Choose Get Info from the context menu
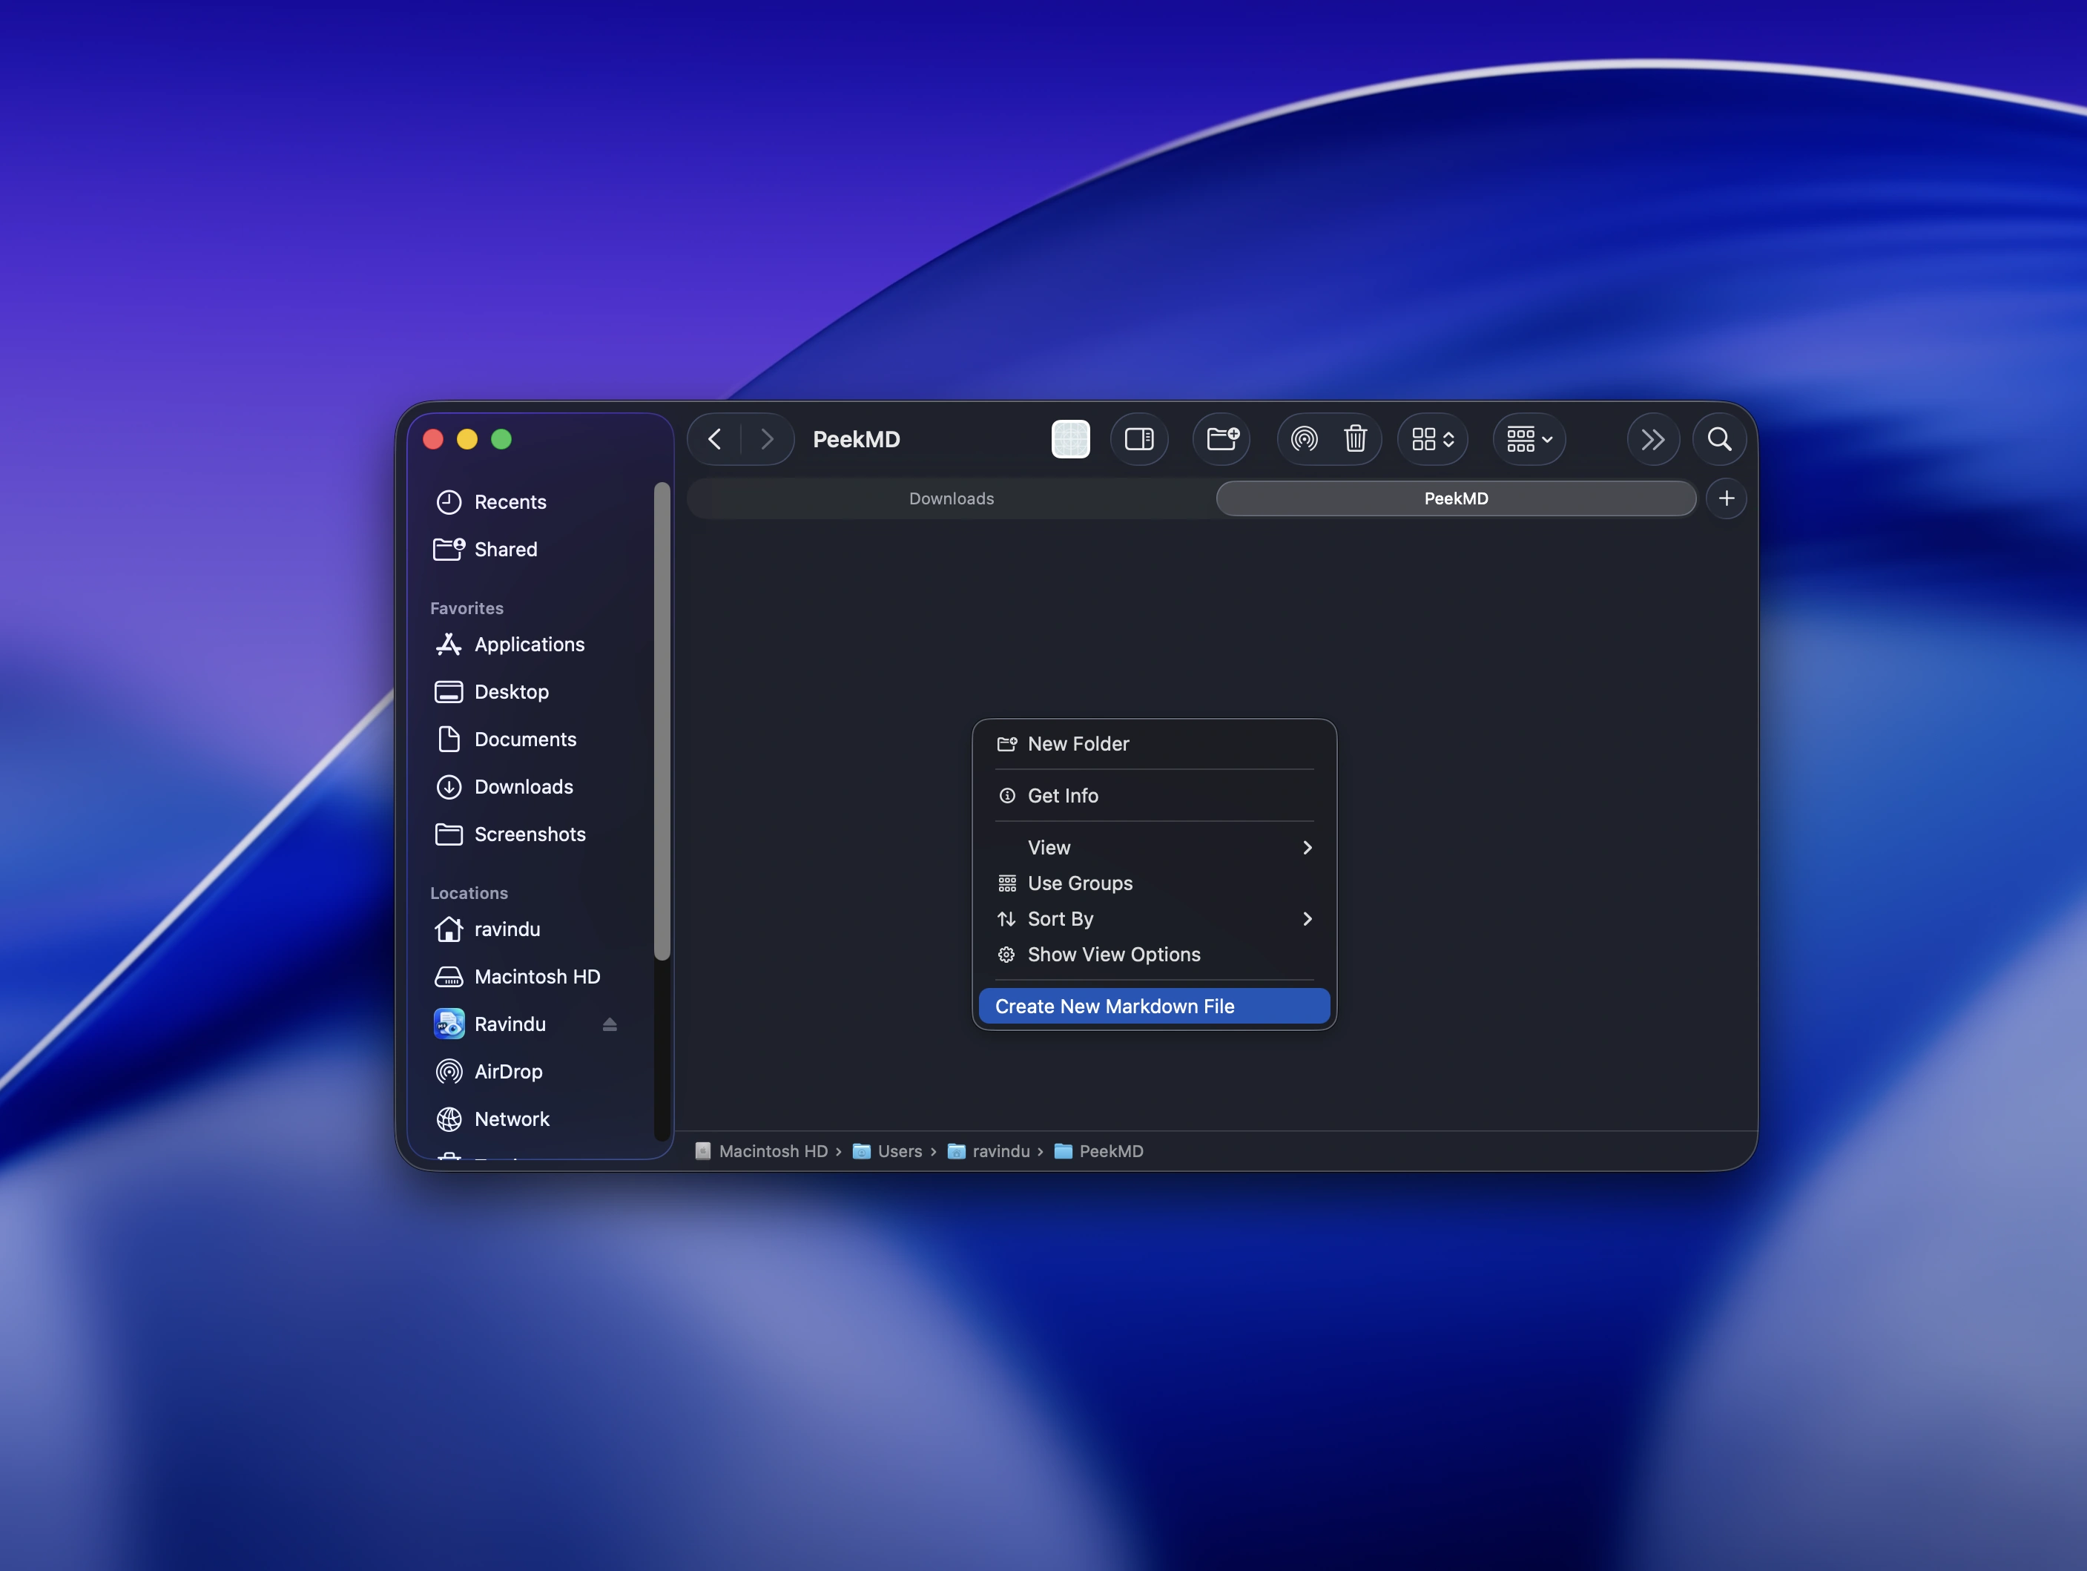 click(x=1154, y=795)
